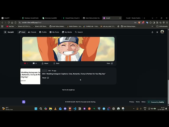Switch to the Cluster0 Data Cloud tab
Image resolution: width=169 pixels, height=127 pixels.
point(71,18)
